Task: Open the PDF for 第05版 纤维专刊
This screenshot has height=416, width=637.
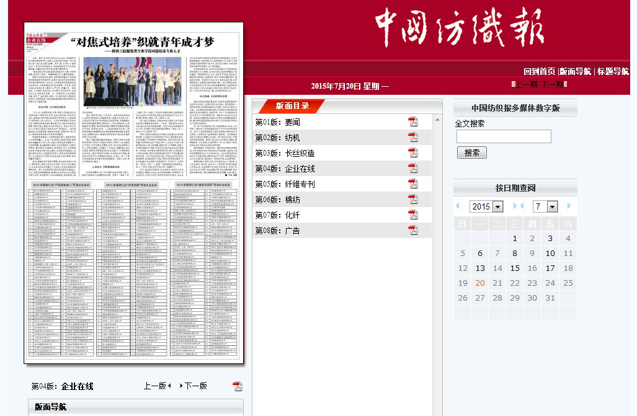Action: (x=413, y=184)
